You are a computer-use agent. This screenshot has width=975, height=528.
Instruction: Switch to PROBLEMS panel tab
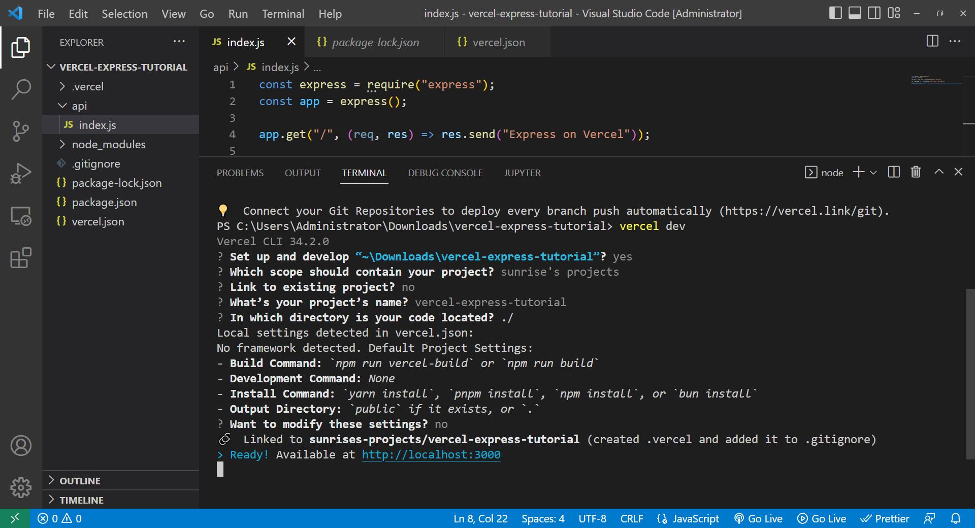240,173
